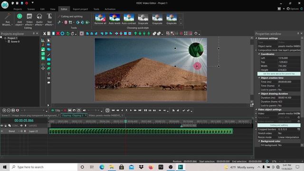Collapse Object drawing duration section
304x171 pixels.
tap(259, 94)
